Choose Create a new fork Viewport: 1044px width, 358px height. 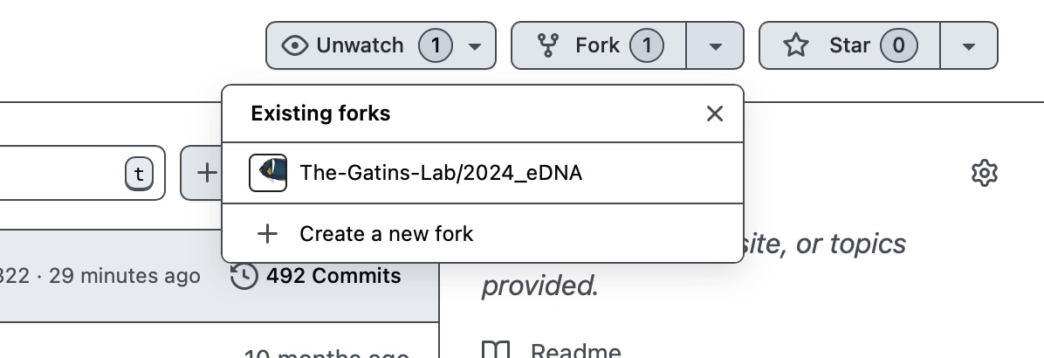tap(386, 234)
